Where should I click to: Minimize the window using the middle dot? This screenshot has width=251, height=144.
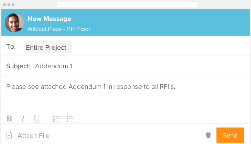[x=9, y=5]
